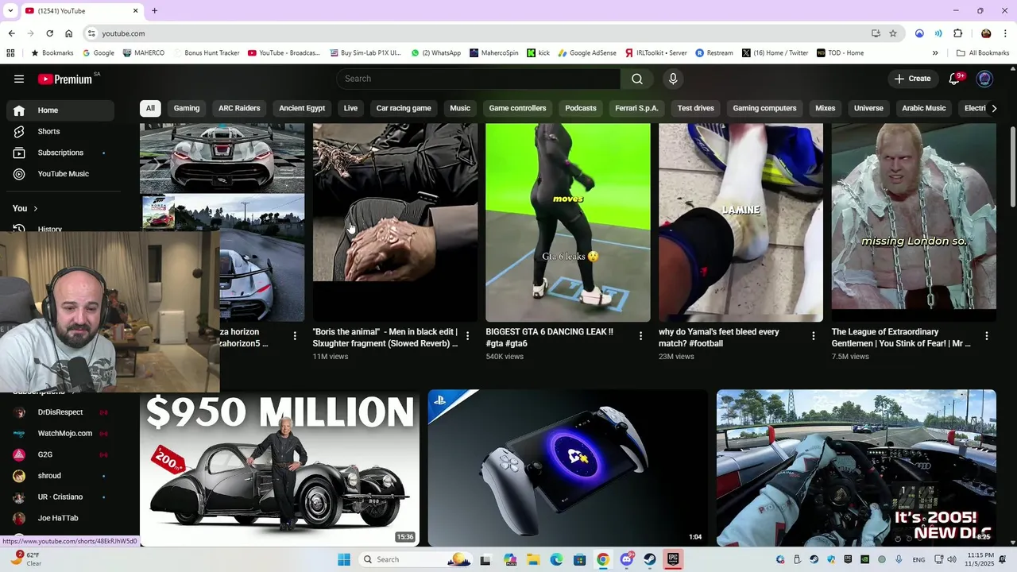Viewport: 1017px width, 572px height.
Task: Show more bookmarks with the overflow chevron
Action: 935,53
